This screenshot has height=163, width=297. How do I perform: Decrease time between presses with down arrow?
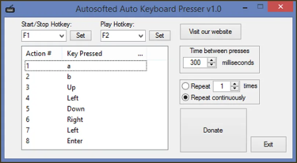point(212,65)
